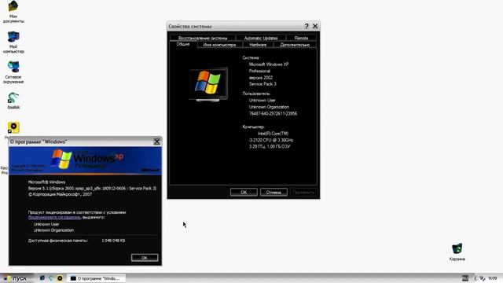Select the yellow disc desktop icon below Basilisk

point(13,127)
